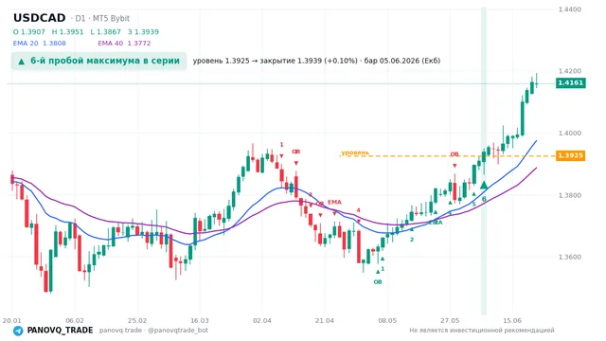
Task: Click the 25.02 date axis label
Action: (137, 320)
